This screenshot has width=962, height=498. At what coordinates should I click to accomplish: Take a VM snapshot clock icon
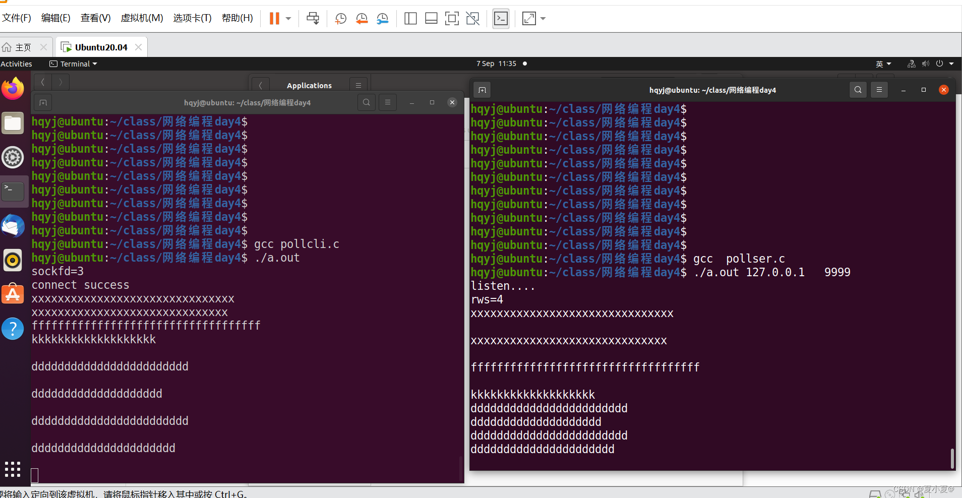point(341,19)
